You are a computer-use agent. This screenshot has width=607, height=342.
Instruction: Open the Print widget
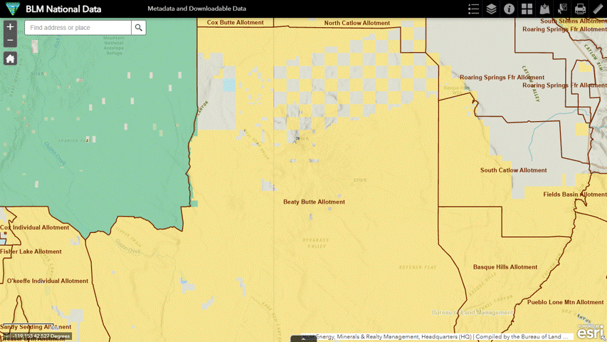[581, 9]
